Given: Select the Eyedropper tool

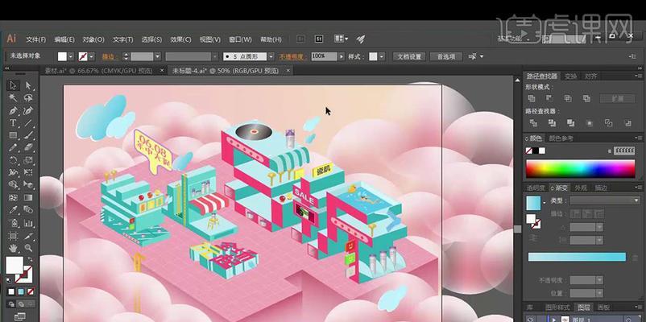Looking at the screenshot, I should 13,209.
